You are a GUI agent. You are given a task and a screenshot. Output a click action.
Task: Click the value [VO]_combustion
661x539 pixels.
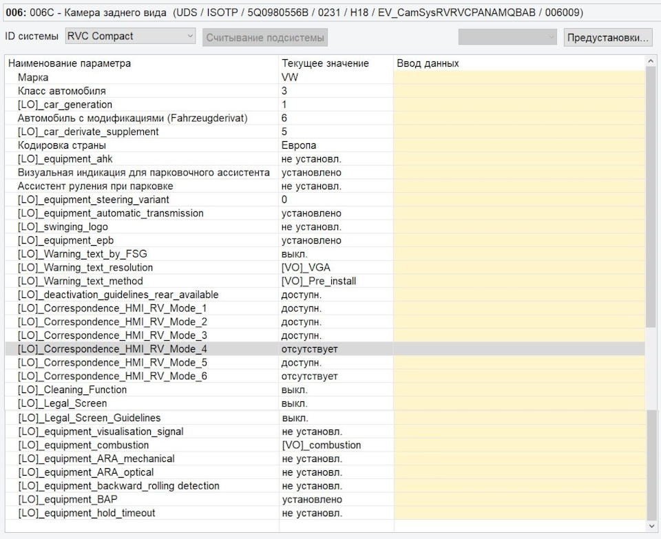pyautogui.click(x=322, y=445)
